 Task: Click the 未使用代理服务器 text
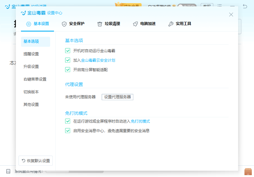80,97
